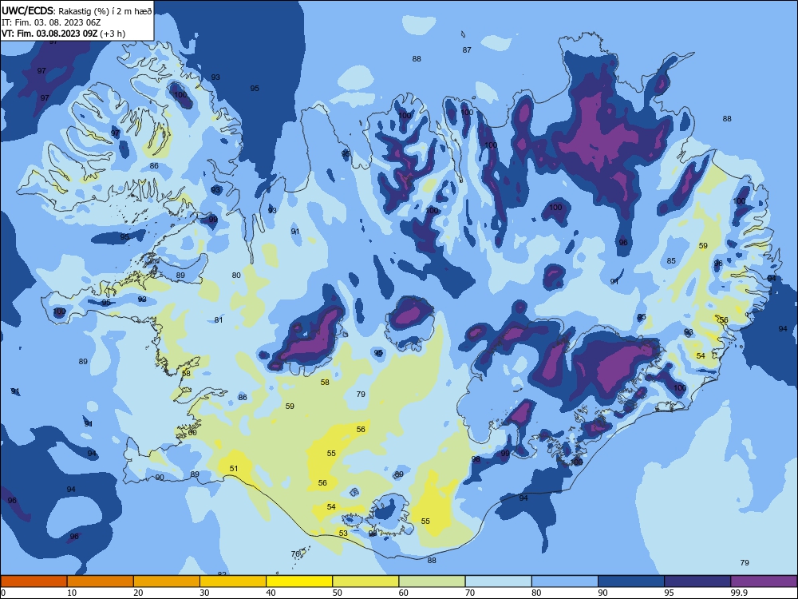Viewport: 798px width, 599px height.
Task: Select the 30–40 golden legend swatch
Action: (x=233, y=581)
